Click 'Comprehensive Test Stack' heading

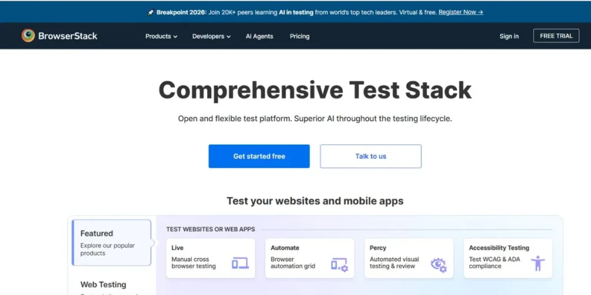(315, 90)
